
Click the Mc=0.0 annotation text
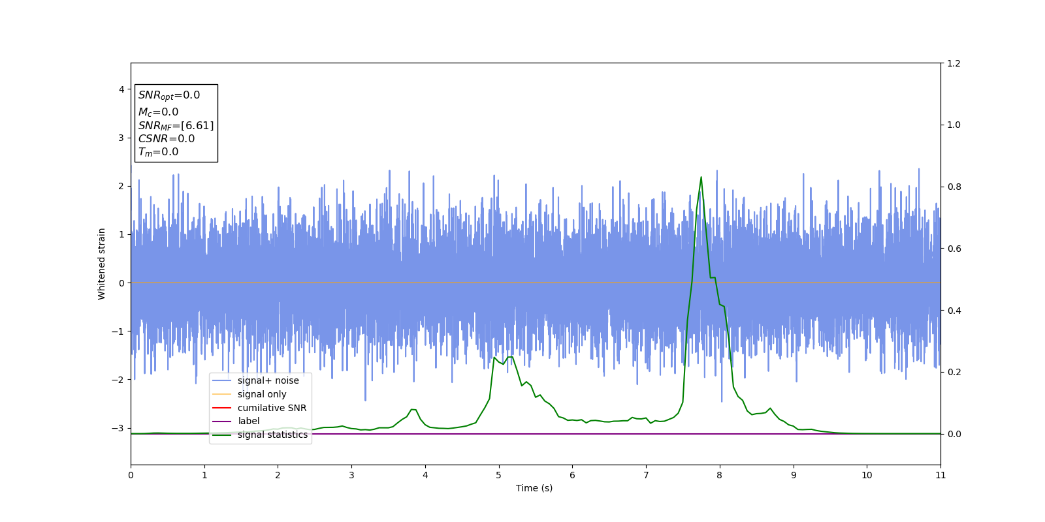click(158, 112)
